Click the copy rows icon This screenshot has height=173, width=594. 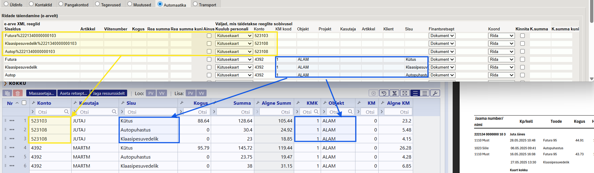(7, 93)
